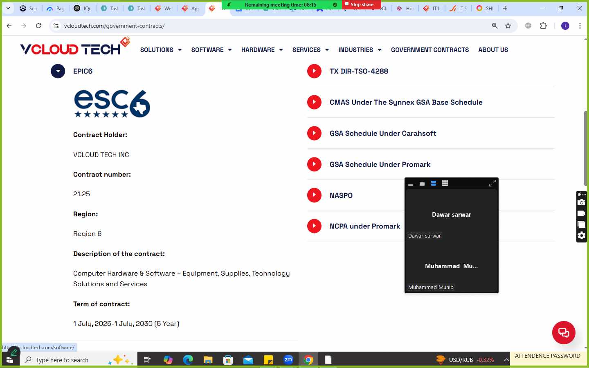
Task: Open the tab search dropdown arrow
Action: tap(8, 8)
